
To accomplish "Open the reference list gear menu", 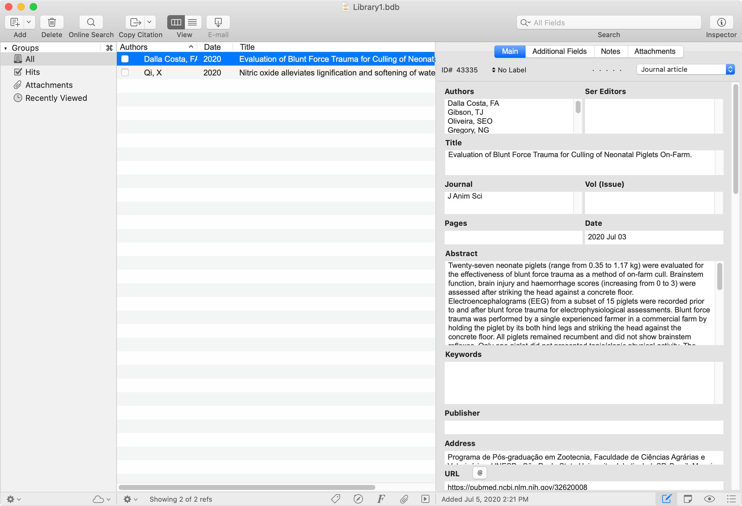I will pyautogui.click(x=130, y=499).
